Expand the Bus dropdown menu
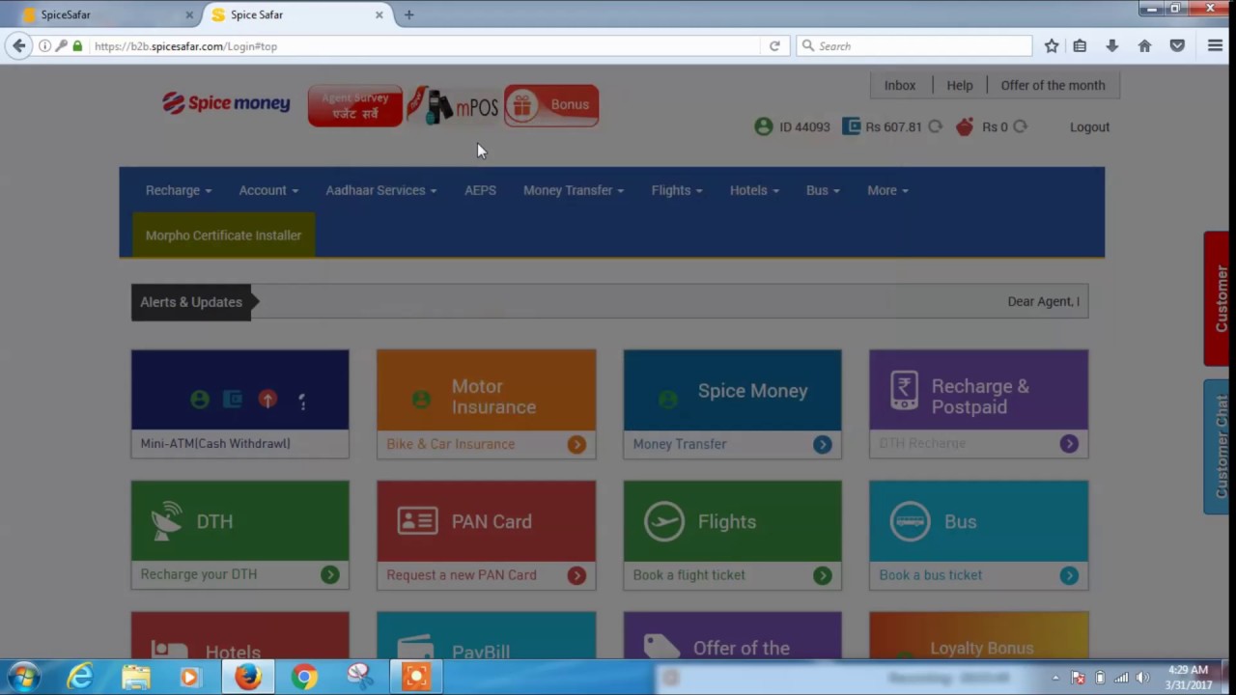Image resolution: width=1236 pixels, height=695 pixels. (823, 190)
